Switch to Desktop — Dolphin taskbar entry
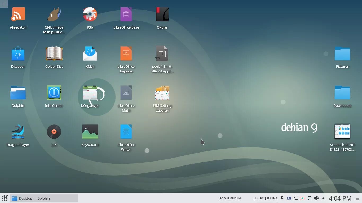The width and height of the screenshot is (362, 203). coord(44,198)
